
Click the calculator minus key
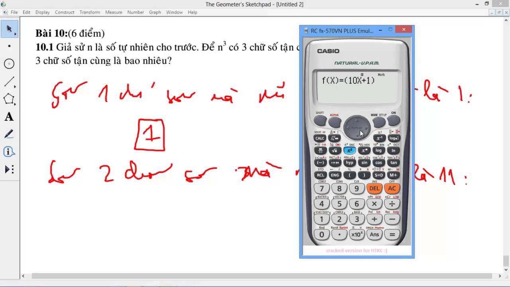(392, 219)
